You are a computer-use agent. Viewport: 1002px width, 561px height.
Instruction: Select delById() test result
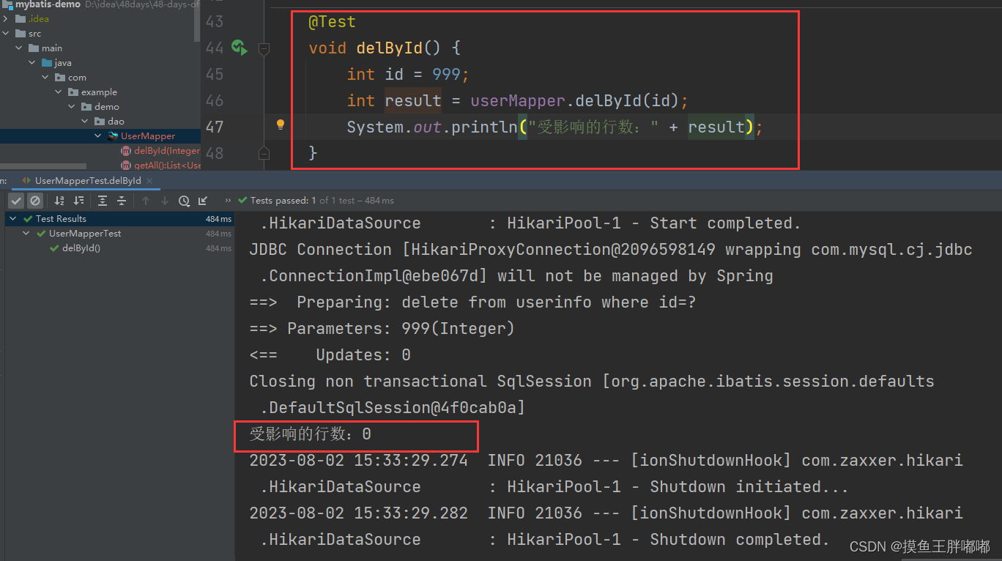[x=81, y=248]
